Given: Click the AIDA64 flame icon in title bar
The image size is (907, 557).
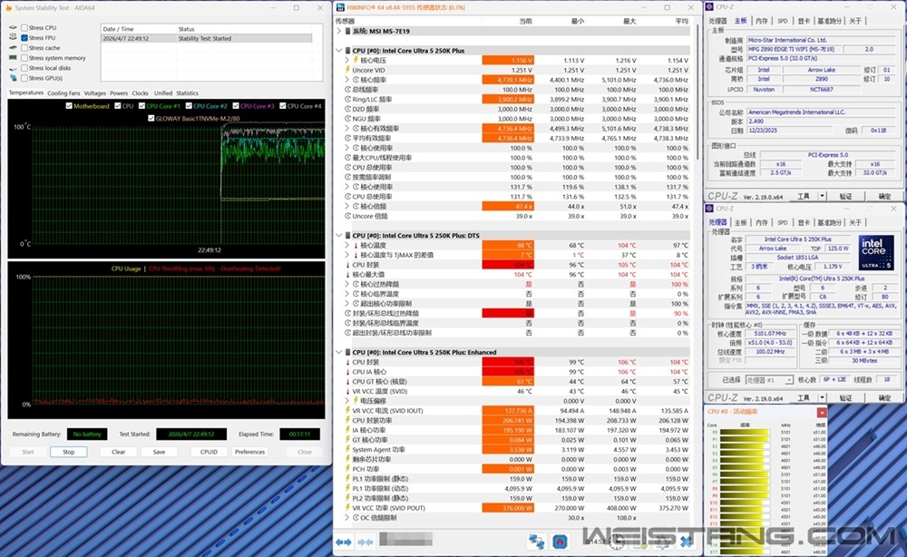Looking at the screenshot, I should [6, 9].
